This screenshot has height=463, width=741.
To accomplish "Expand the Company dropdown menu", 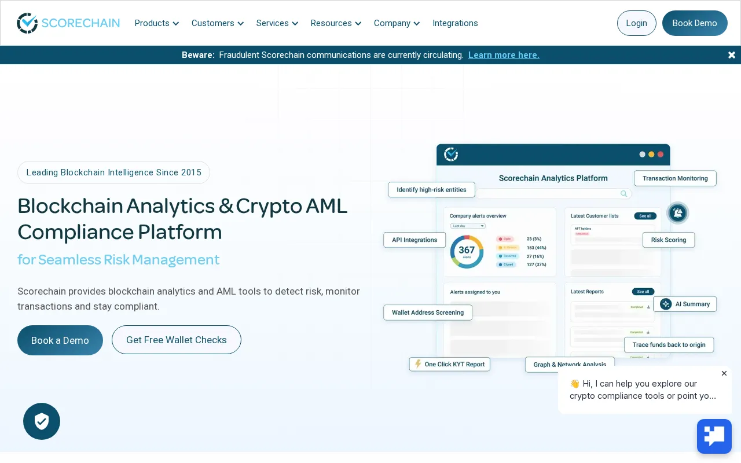I will 397,23.
